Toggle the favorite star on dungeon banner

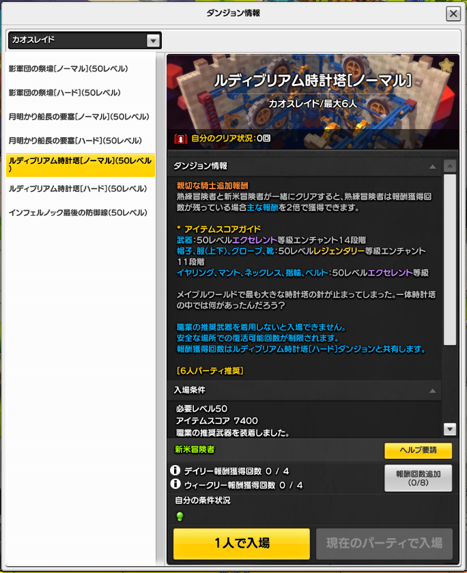pos(446,66)
